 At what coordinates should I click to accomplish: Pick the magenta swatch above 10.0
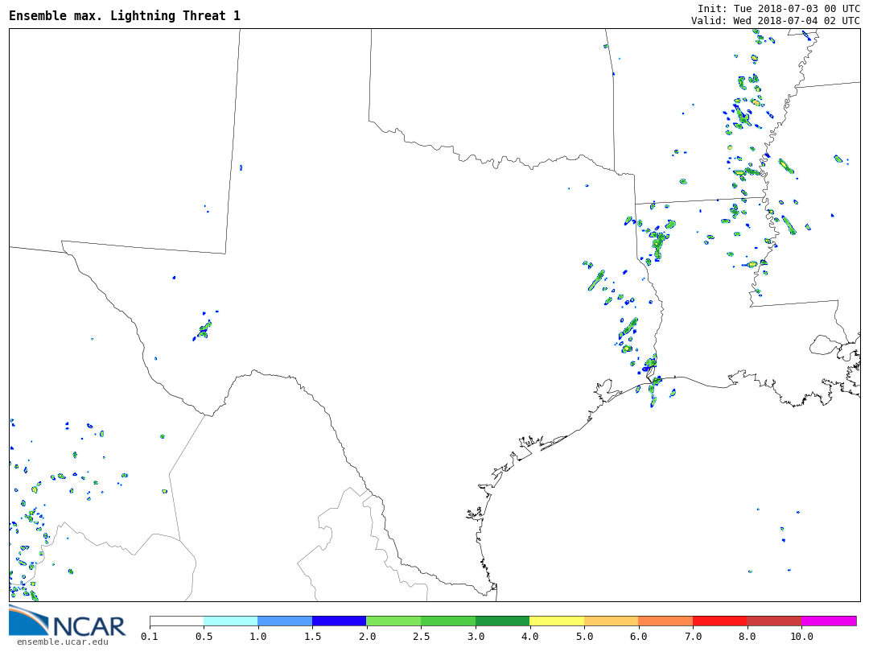click(829, 621)
